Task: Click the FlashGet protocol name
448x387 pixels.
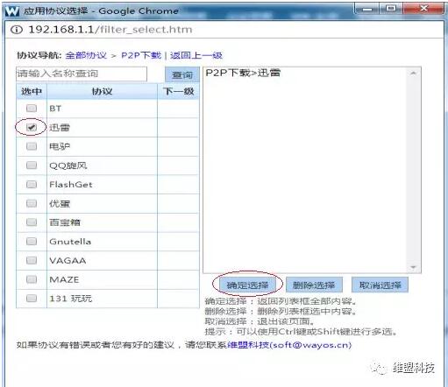Action: [71, 185]
